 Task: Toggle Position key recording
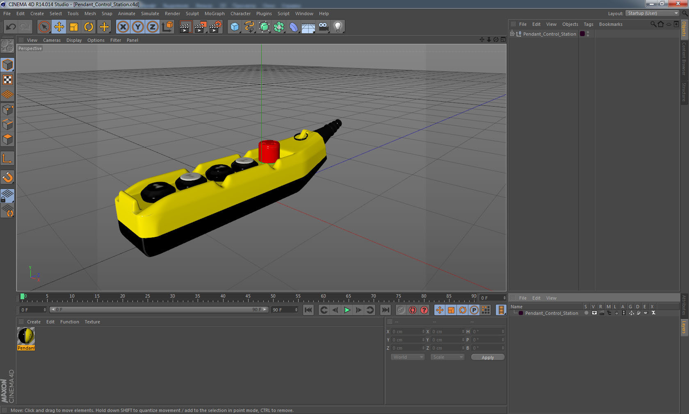[x=440, y=310]
